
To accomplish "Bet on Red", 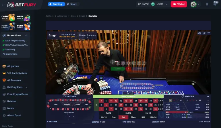I will [x=123, y=117].
